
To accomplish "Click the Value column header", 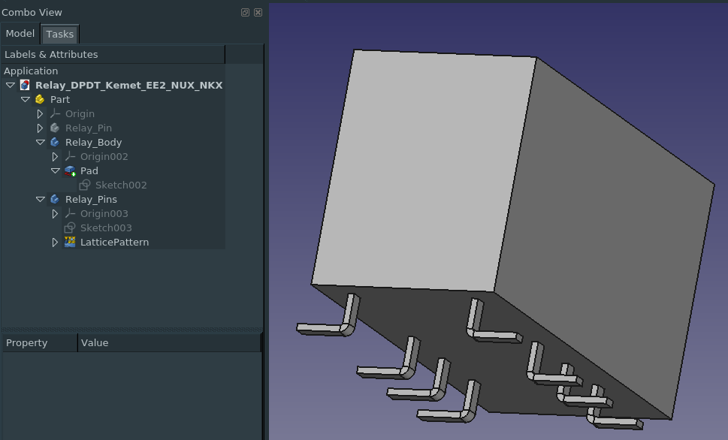I will coord(169,343).
